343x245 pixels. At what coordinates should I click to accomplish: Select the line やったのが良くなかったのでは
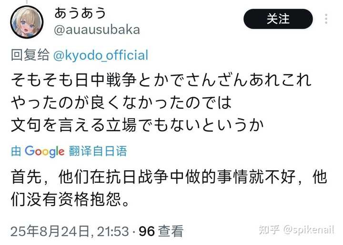click(121, 102)
